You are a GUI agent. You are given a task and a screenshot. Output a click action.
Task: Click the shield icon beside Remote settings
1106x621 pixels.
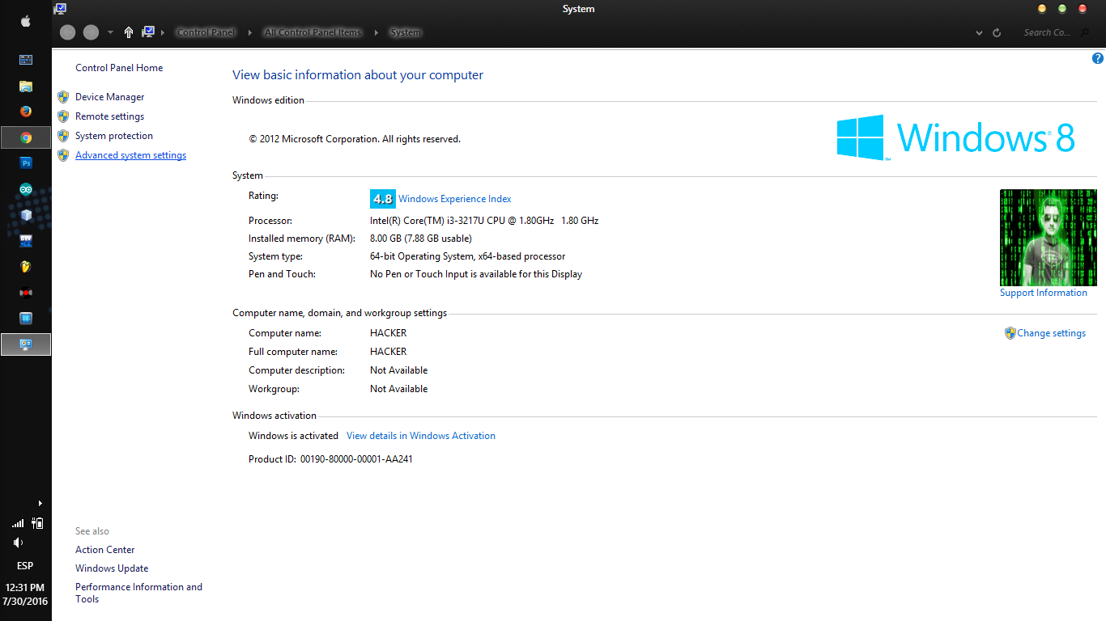point(63,116)
